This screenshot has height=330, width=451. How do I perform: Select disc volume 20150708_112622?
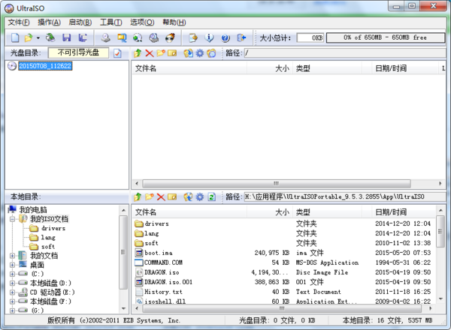pyautogui.click(x=45, y=66)
